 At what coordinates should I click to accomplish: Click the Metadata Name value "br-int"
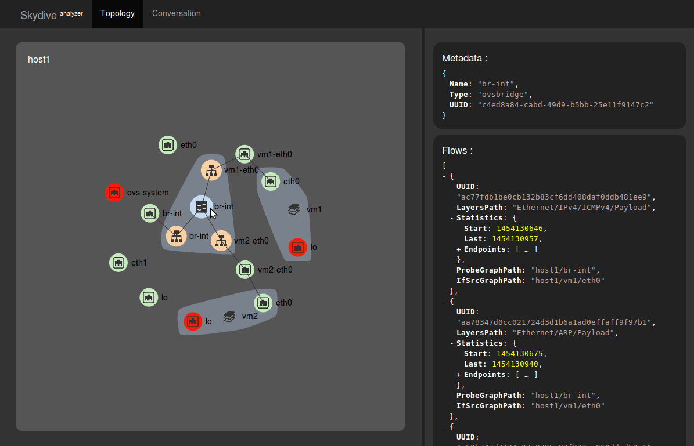pos(496,84)
